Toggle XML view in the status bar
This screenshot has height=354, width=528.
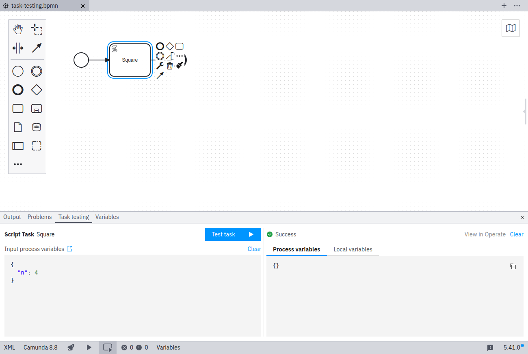coord(9,348)
